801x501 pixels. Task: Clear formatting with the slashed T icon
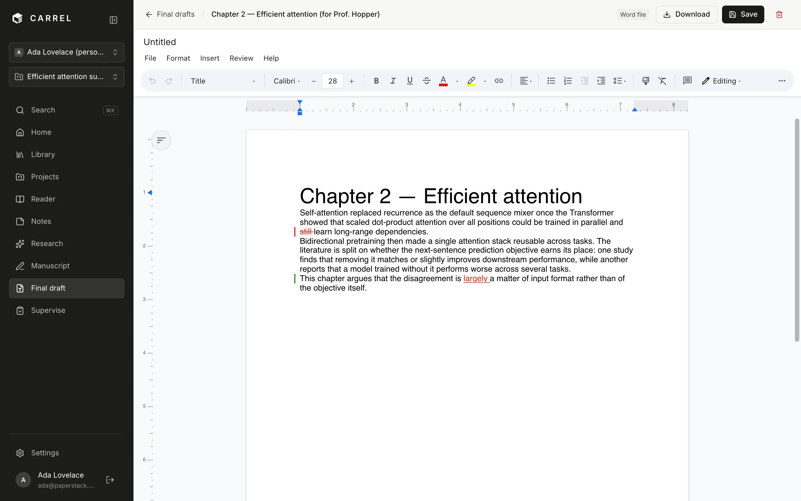[662, 81]
